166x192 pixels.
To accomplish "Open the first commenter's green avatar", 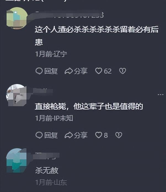I will coord(17,18).
